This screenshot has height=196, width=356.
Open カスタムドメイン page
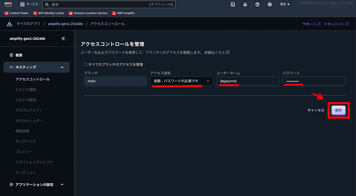(x=29, y=110)
